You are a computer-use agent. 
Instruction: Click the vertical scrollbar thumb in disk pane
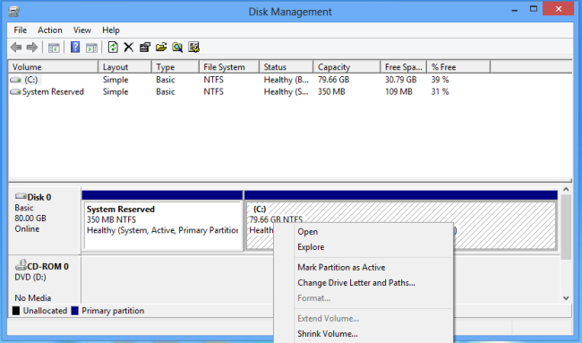(566, 227)
